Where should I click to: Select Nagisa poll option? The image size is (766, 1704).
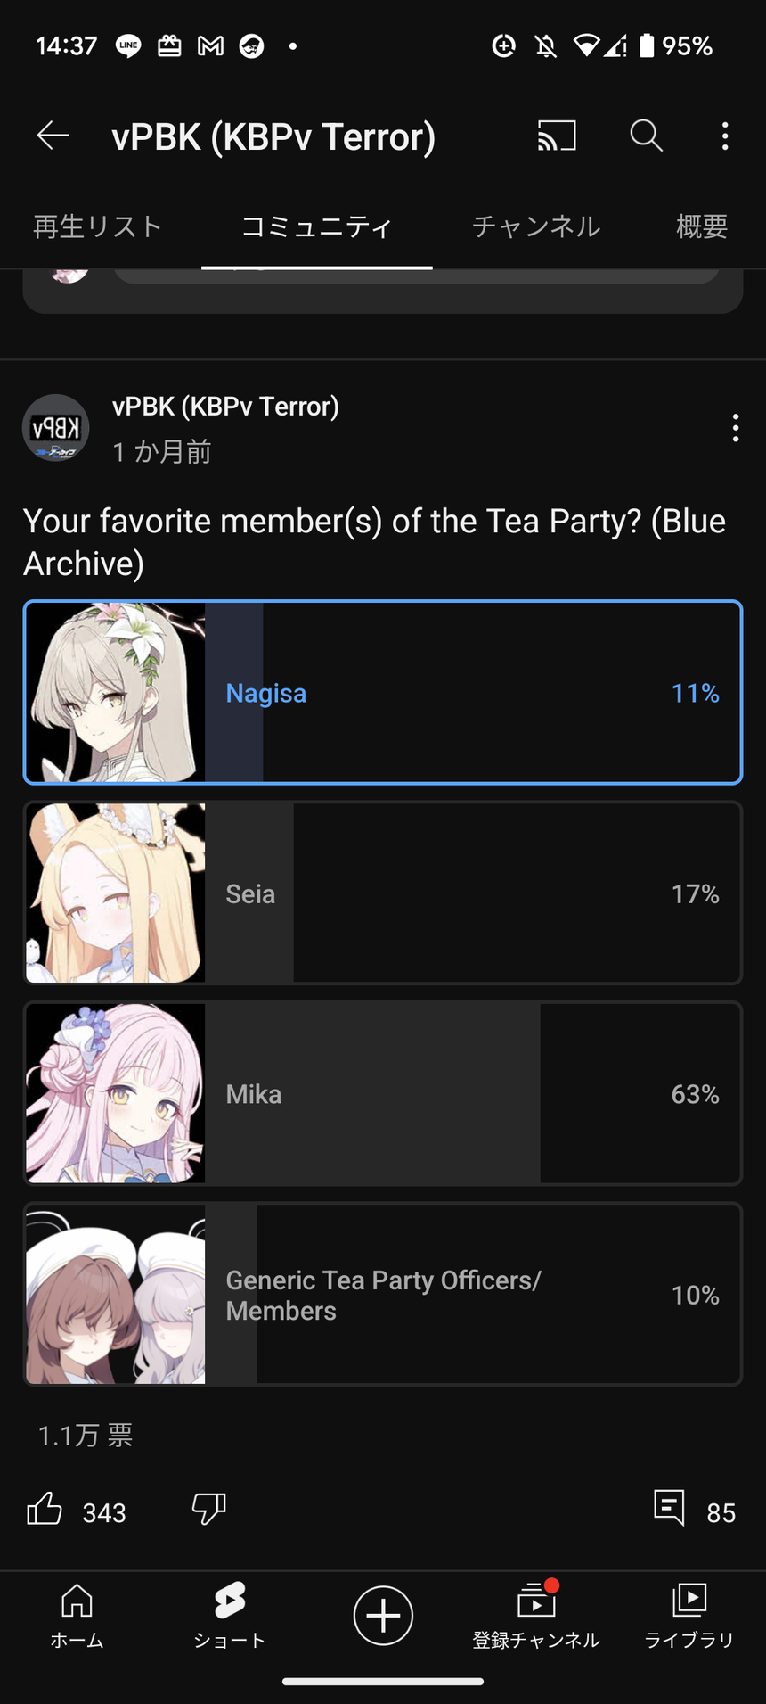[383, 693]
